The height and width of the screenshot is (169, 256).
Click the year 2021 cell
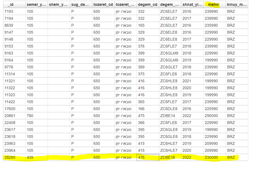pos(192,81)
